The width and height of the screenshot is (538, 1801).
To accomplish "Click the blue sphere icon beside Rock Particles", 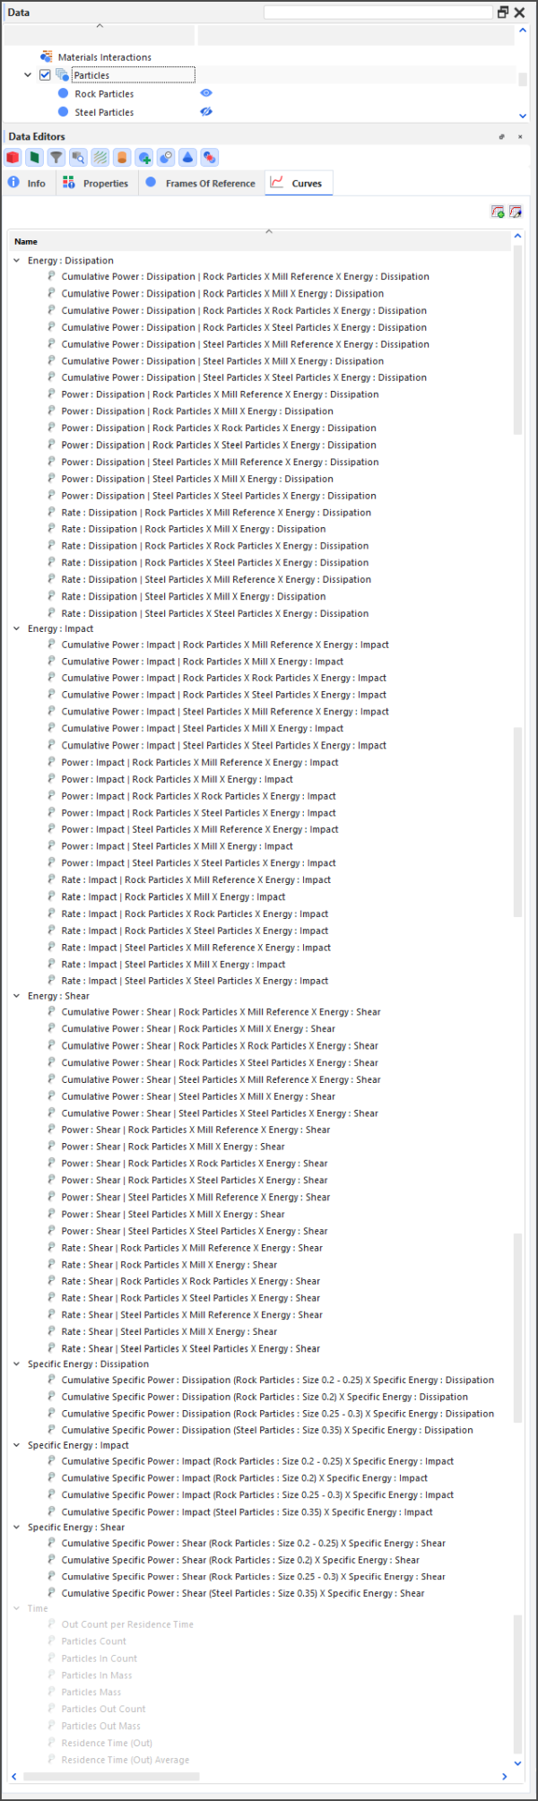I will pos(63,93).
